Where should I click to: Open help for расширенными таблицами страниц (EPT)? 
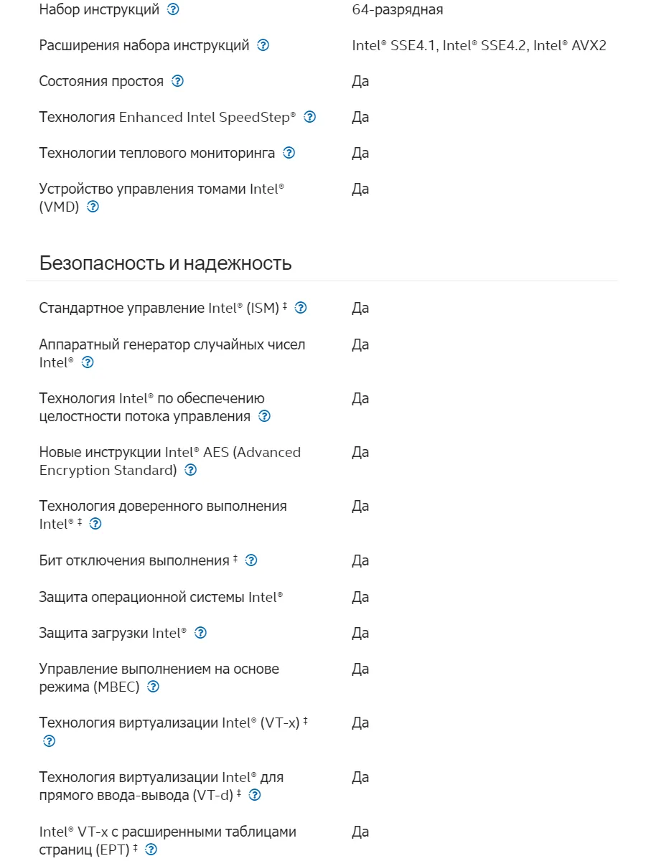coord(151,850)
